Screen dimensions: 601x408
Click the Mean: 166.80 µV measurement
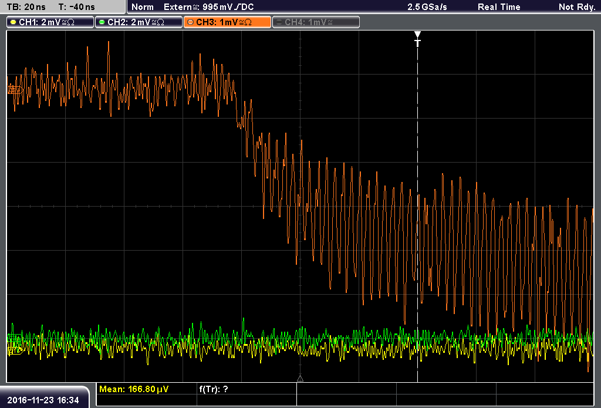click(x=134, y=389)
